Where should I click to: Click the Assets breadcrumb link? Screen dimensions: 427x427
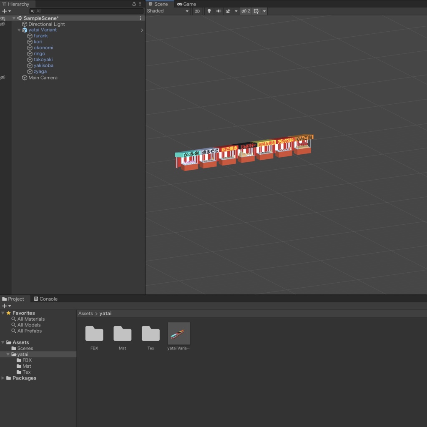point(85,314)
